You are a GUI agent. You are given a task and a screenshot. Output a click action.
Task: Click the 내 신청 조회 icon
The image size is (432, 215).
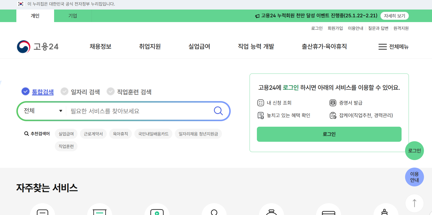pyautogui.click(x=261, y=103)
